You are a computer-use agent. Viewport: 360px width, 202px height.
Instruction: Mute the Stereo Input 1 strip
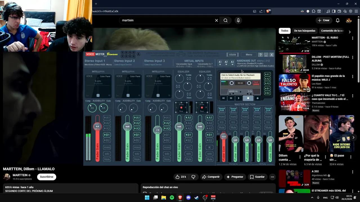107,159
